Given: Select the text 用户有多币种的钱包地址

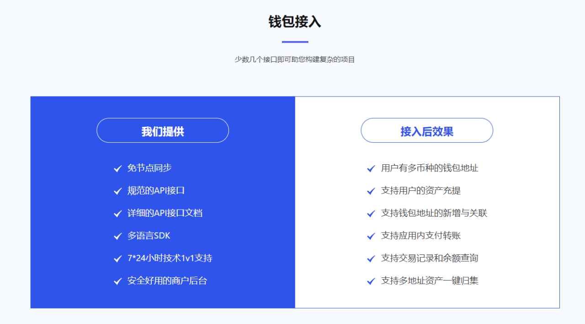Looking at the screenshot, I should point(430,168).
